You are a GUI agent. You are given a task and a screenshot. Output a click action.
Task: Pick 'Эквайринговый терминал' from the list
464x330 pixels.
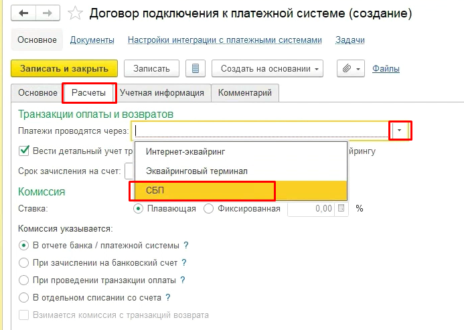(241, 171)
